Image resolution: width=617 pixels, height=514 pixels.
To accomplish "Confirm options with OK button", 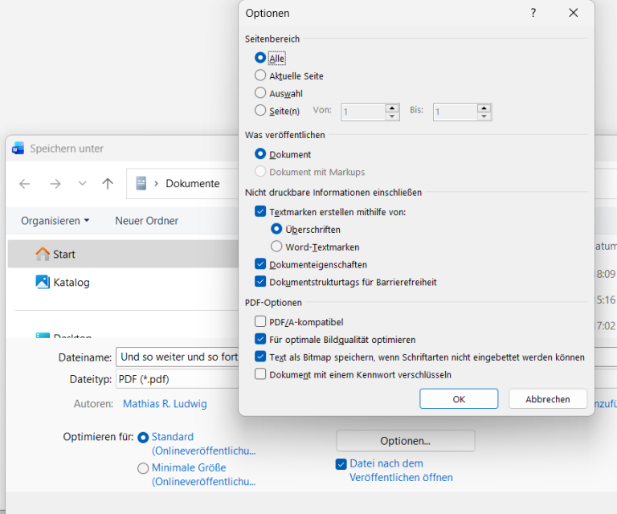I will 459,399.
